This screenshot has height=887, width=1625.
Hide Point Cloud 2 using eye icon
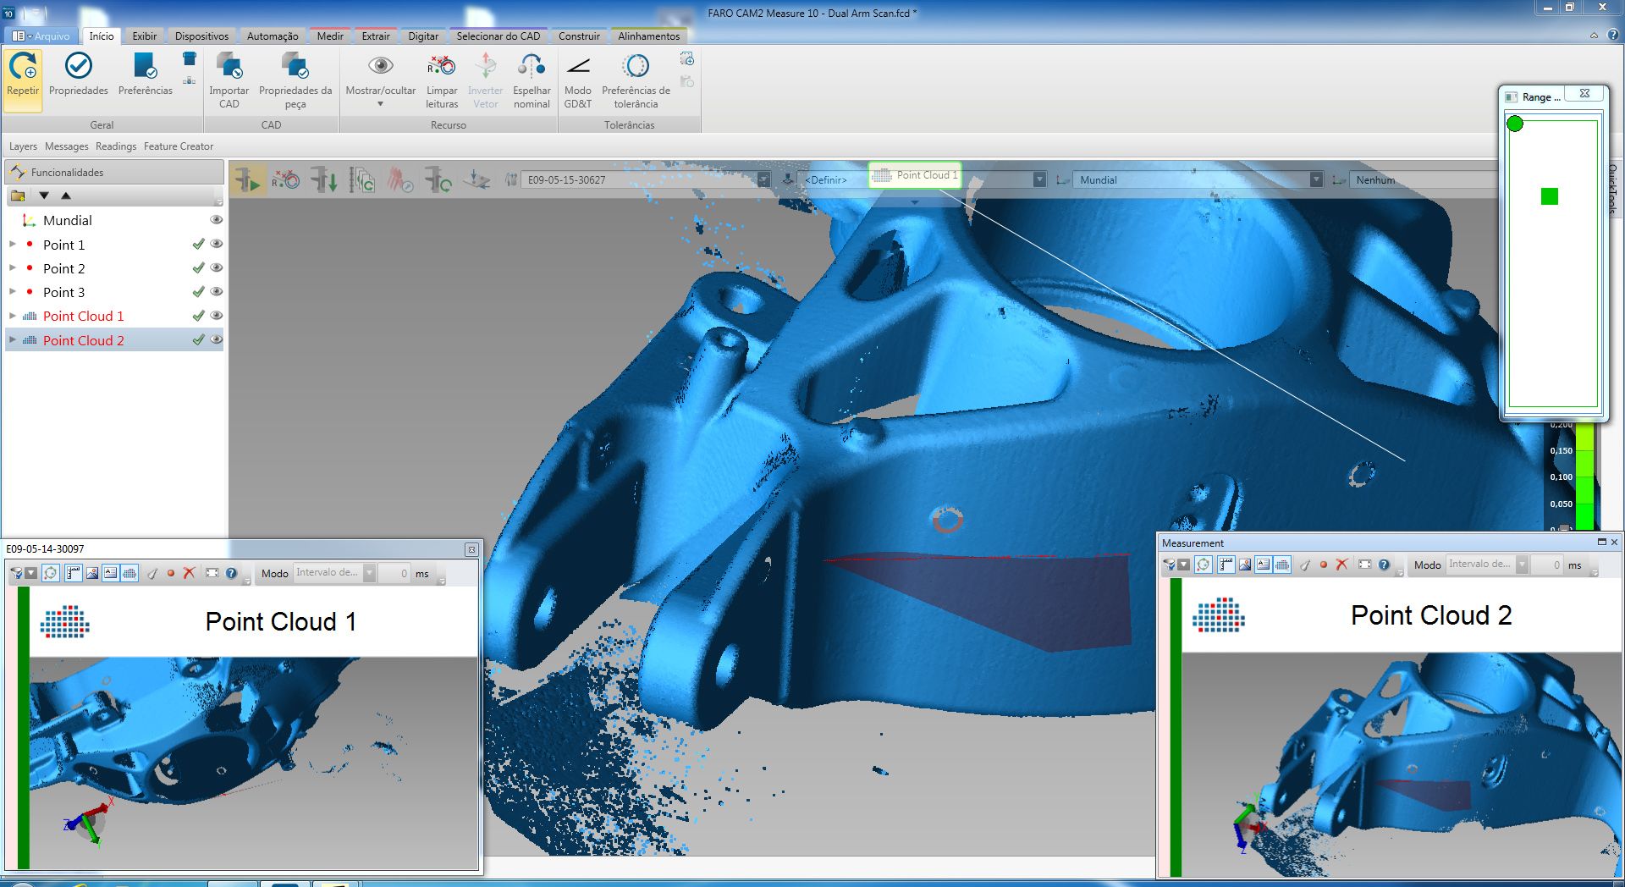[x=217, y=339]
